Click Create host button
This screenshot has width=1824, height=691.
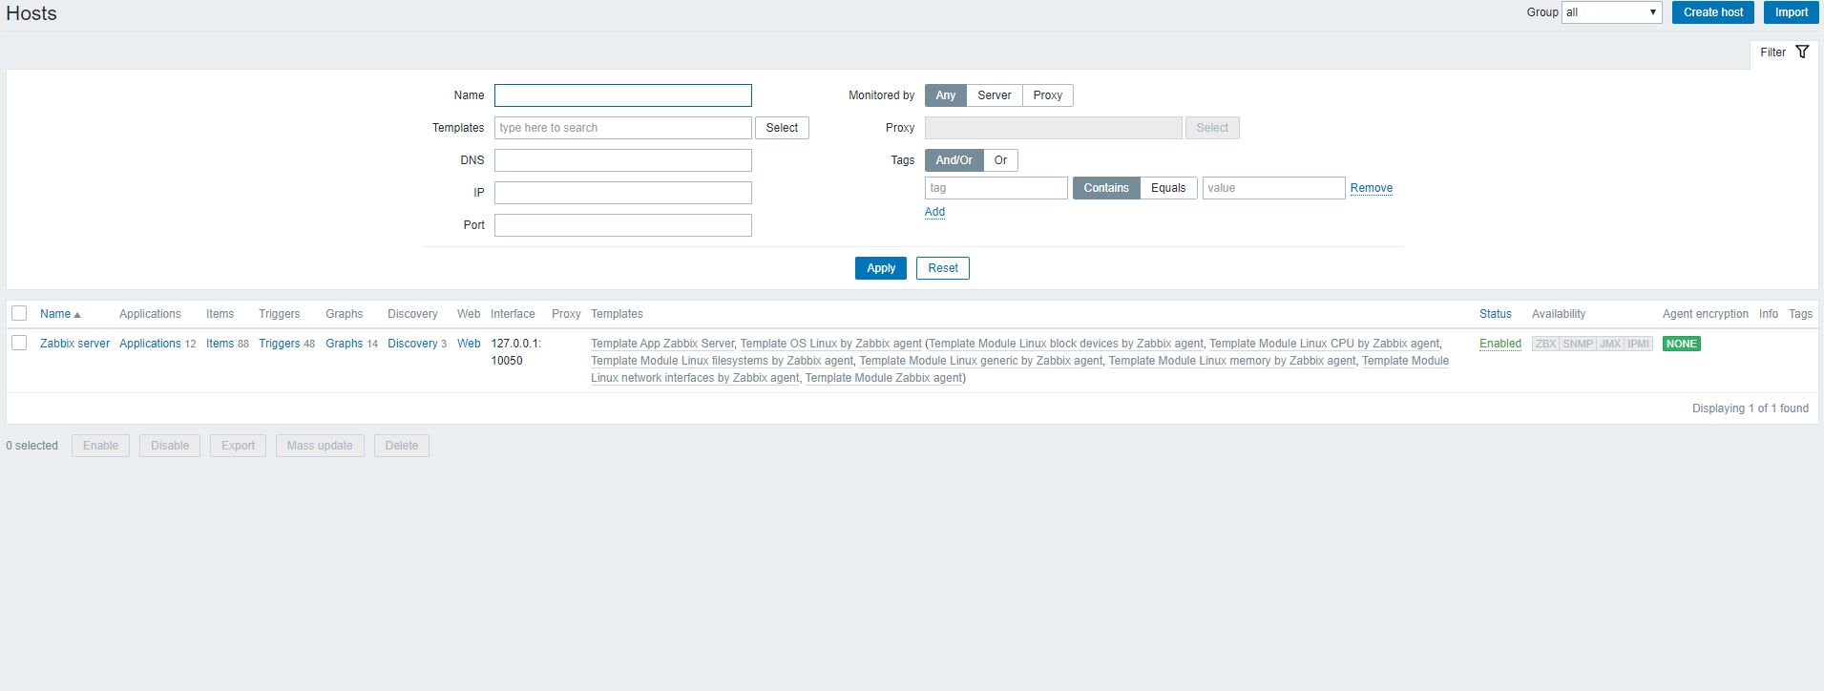coord(1713,12)
